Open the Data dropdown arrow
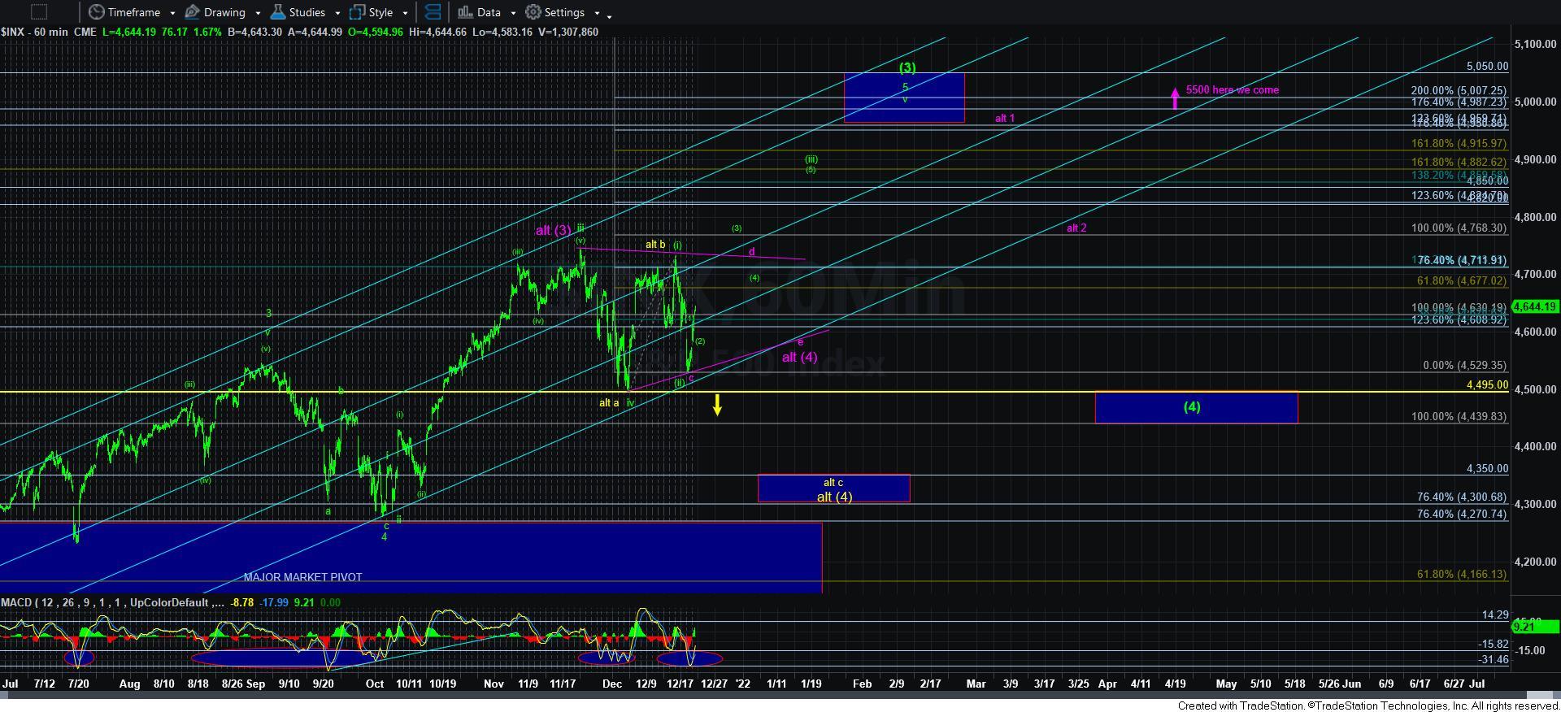 513,13
